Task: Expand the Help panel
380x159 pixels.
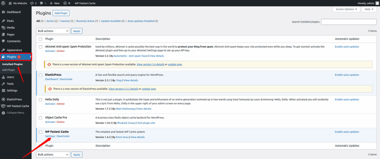Action: click(x=369, y=9)
